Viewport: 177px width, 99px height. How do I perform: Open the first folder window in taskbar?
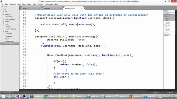pyautogui.click(x=64, y=97)
